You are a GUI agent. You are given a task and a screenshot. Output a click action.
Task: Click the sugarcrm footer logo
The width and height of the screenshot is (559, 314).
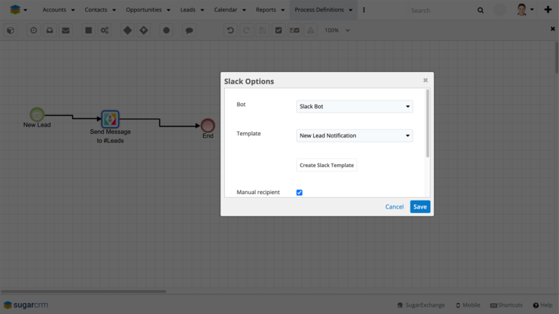26,305
